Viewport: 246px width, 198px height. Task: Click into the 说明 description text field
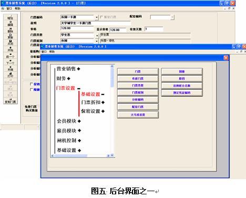(x=96, y=23)
